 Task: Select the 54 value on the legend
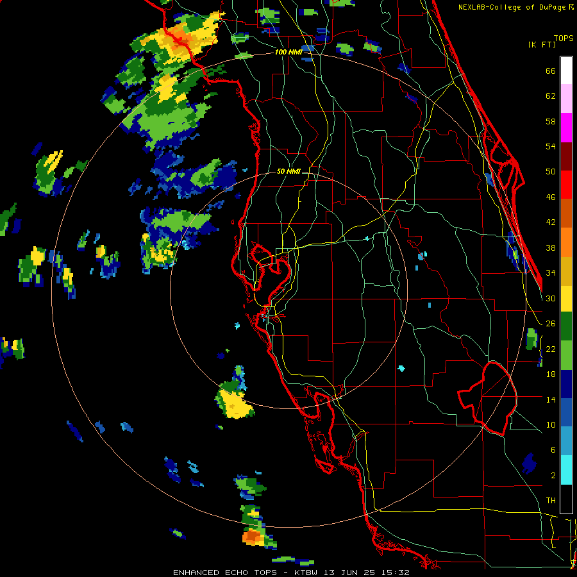[x=551, y=146]
